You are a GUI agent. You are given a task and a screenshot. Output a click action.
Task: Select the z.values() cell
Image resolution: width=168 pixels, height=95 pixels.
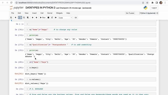tap(90, 79)
